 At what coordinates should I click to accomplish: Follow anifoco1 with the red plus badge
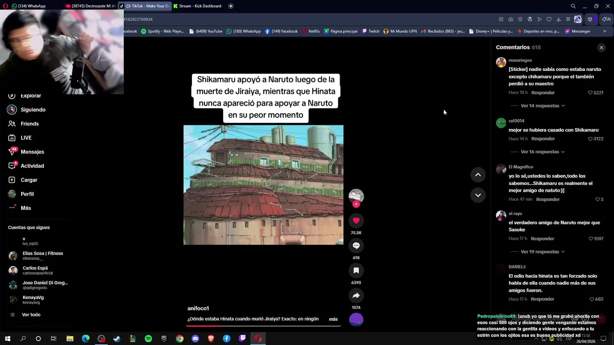coord(356,204)
